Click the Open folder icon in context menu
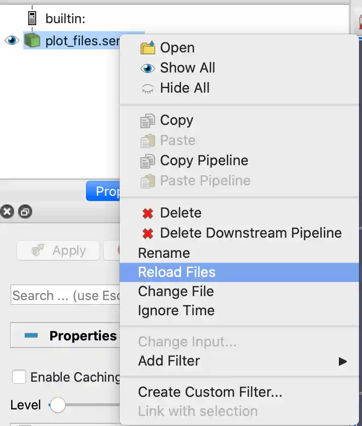The image size is (362, 426). [x=147, y=48]
